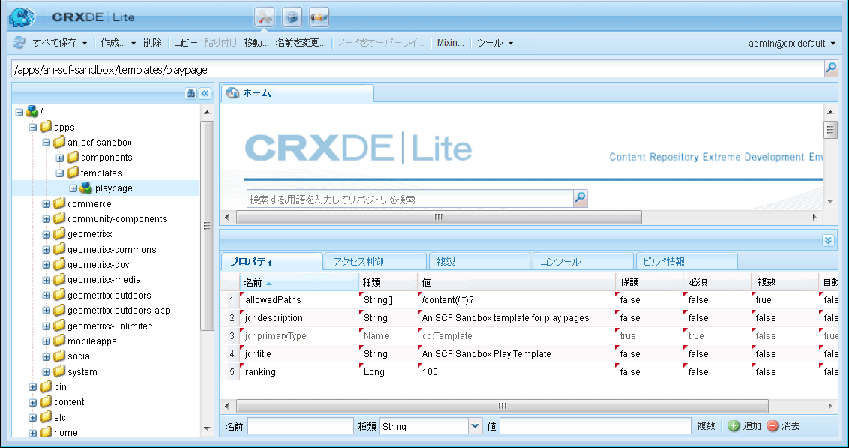Image resolution: width=849 pixels, height=448 pixels.
Task: Expand the content tree node
Action: click(32, 402)
